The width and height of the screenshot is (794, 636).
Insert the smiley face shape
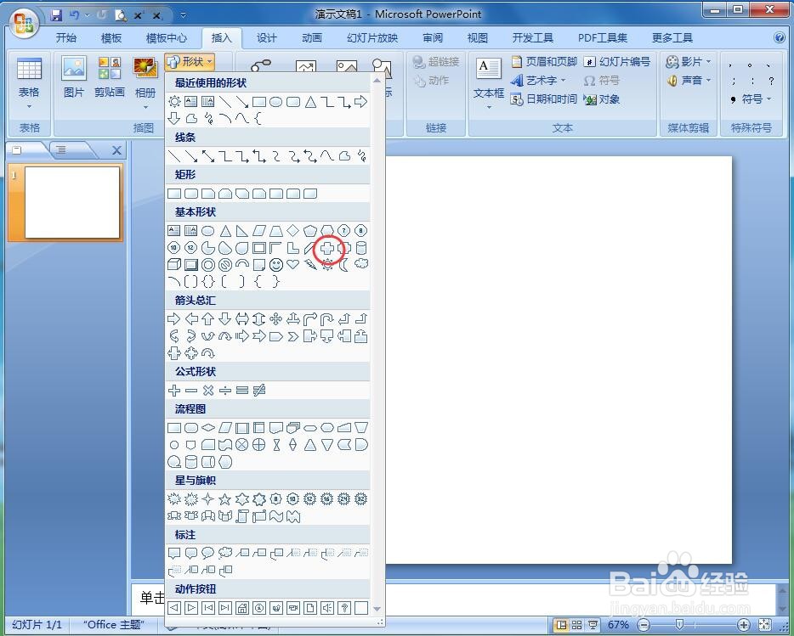(275, 265)
